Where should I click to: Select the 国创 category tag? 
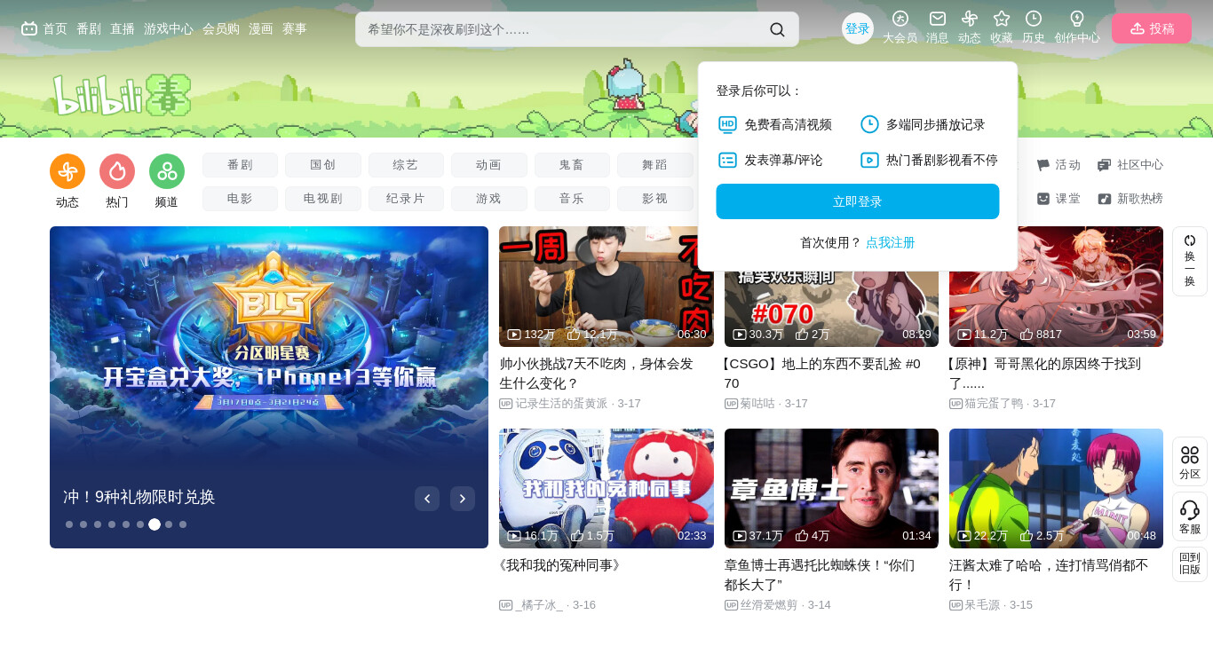click(x=323, y=165)
